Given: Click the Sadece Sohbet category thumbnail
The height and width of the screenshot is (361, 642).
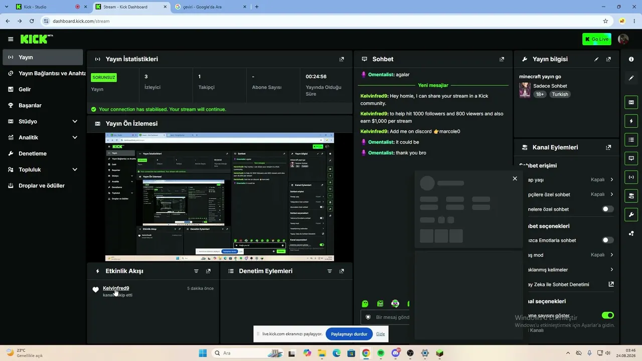Looking at the screenshot, I should 525,90.
